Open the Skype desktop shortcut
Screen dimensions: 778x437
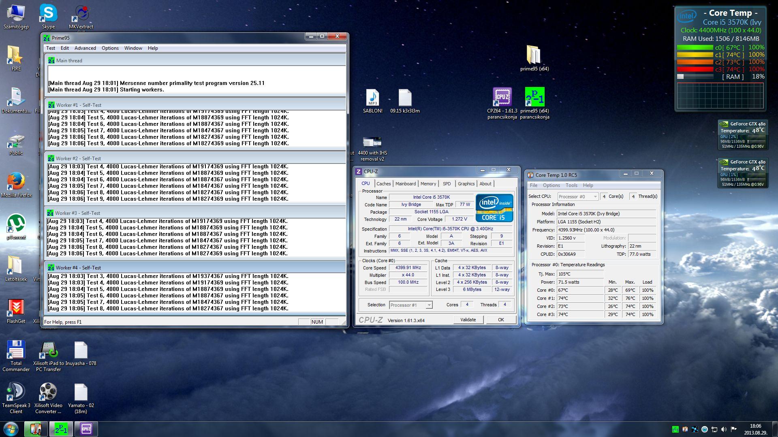point(48,17)
